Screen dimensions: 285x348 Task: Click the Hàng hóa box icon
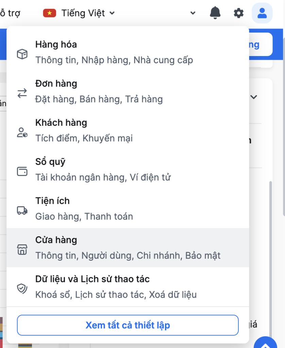pos(22,54)
